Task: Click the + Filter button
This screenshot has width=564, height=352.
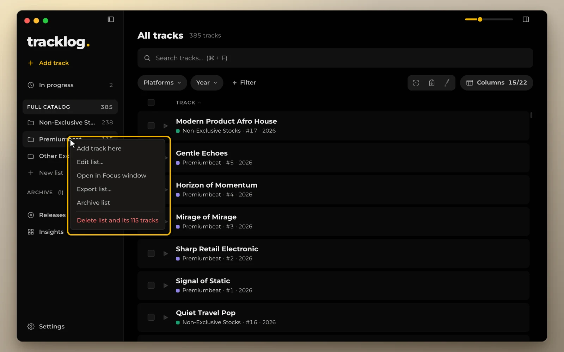Action: 244,83
